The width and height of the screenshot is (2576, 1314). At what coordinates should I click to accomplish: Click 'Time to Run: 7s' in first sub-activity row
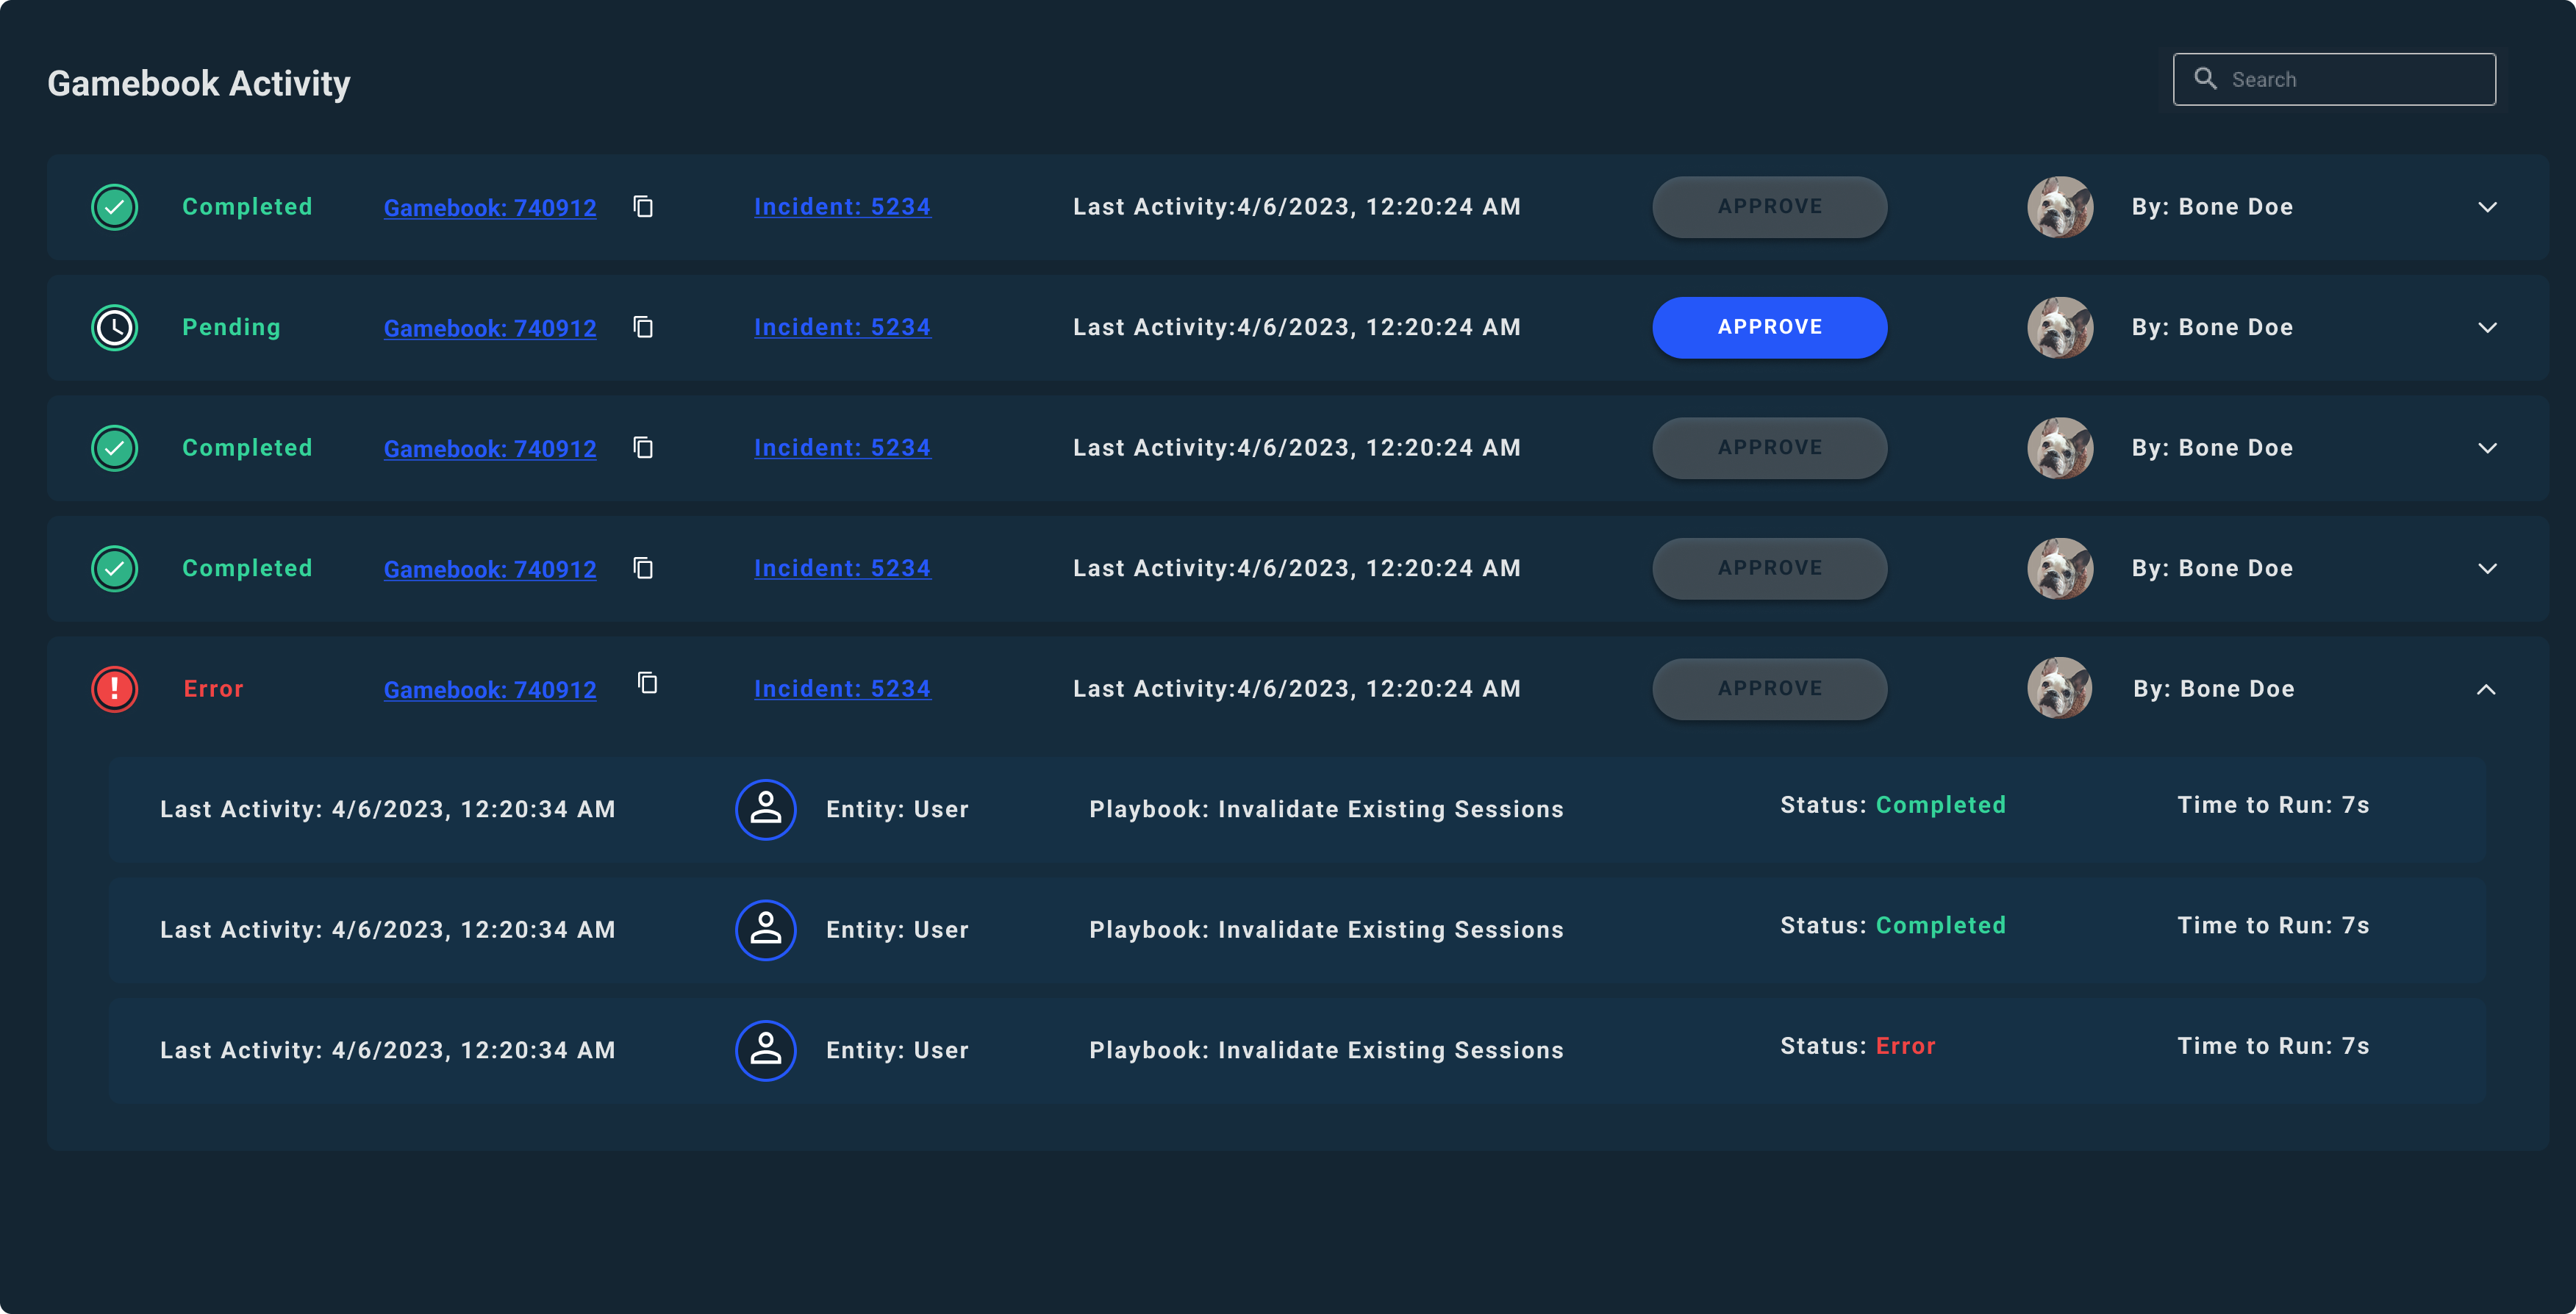point(2273,805)
